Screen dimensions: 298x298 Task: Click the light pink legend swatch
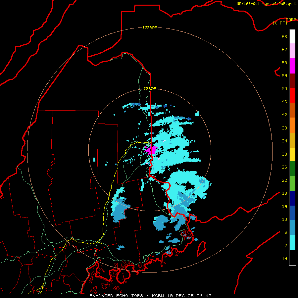292,51
